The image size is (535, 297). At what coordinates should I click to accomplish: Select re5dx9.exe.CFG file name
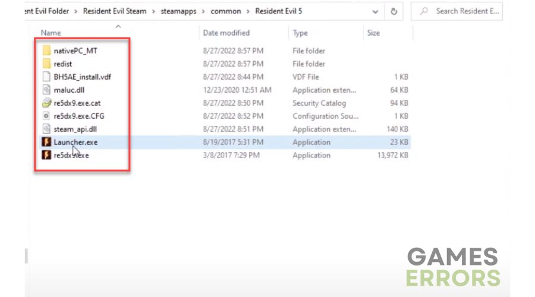pyautogui.click(x=79, y=116)
